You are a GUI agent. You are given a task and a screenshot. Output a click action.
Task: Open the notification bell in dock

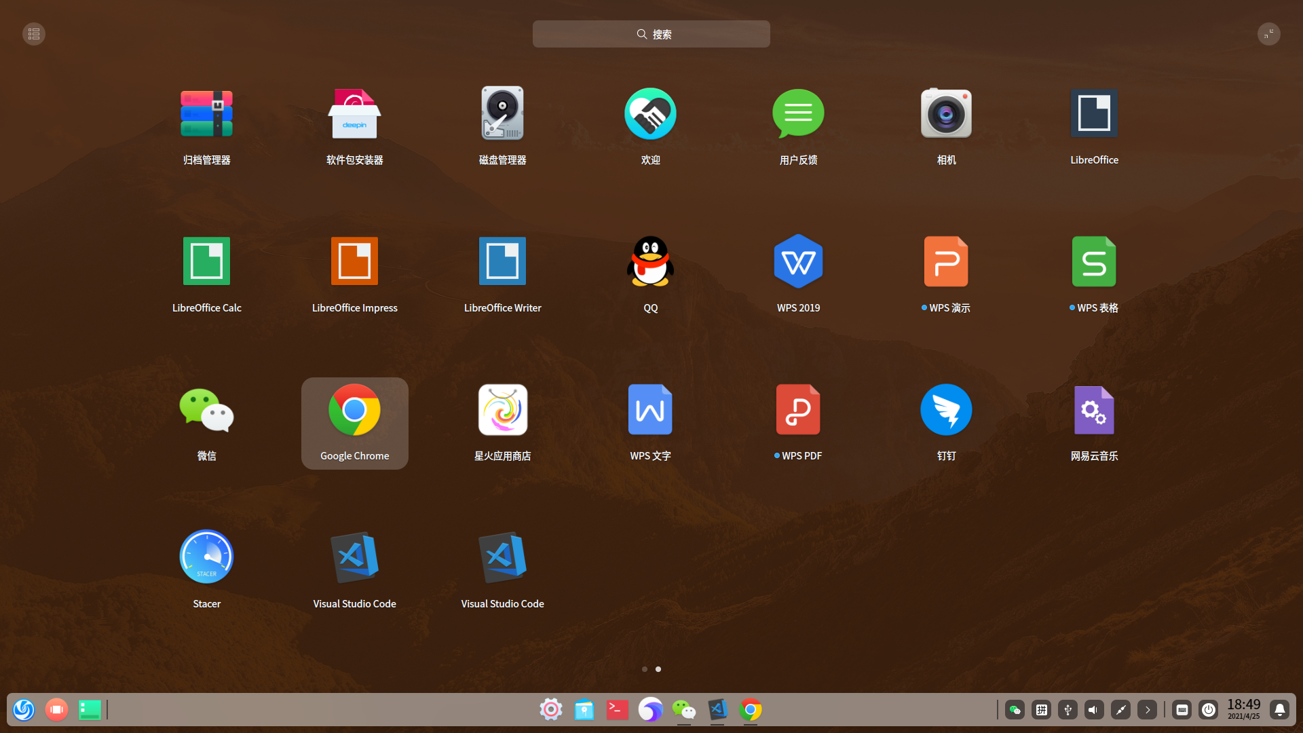(1279, 710)
